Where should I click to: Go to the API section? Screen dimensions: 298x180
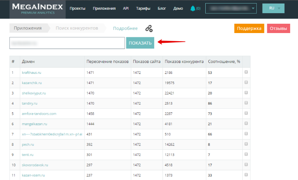[126, 8]
